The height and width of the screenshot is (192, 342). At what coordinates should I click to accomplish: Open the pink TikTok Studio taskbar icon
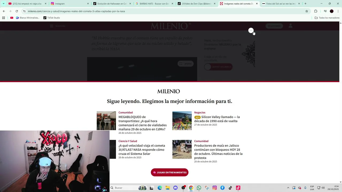(x=238, y=188)
